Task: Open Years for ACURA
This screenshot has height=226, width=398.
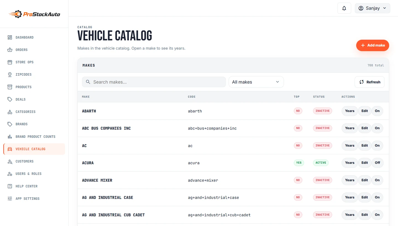Action: click(350, 163)
